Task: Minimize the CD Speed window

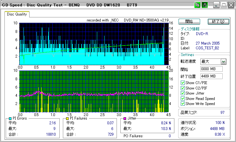Action: (216, 5)
